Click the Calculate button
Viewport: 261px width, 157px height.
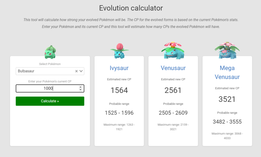pyautogui.click(x=50, y=101)
